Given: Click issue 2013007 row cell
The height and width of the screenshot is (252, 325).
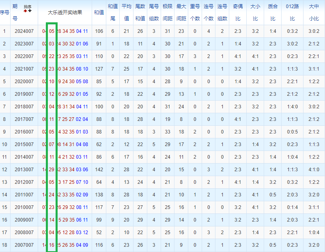Looking at the screenshot, I should 24,170.
